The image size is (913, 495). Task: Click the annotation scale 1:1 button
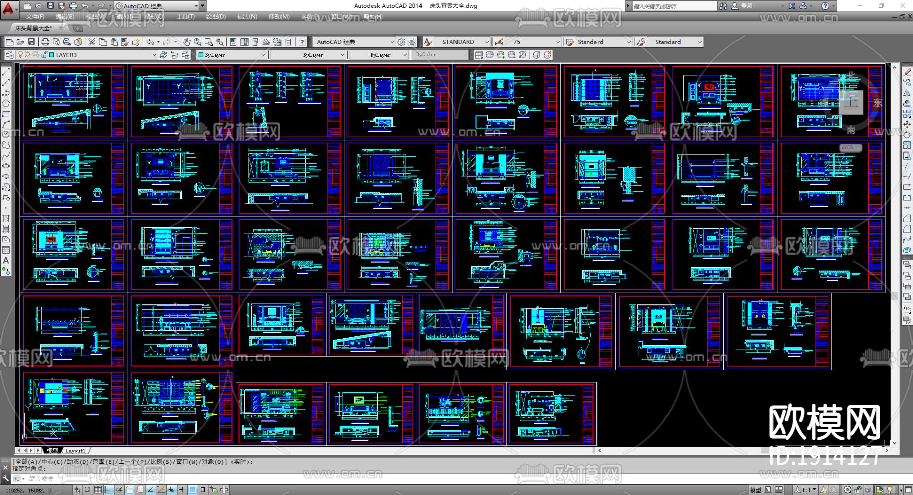click(805, 490)
